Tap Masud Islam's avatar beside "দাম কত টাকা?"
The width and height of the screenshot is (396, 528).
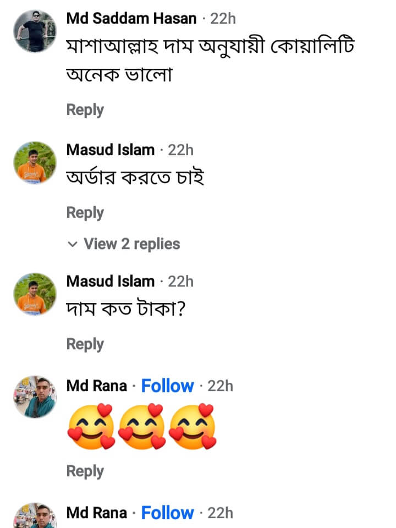[35, 294]
